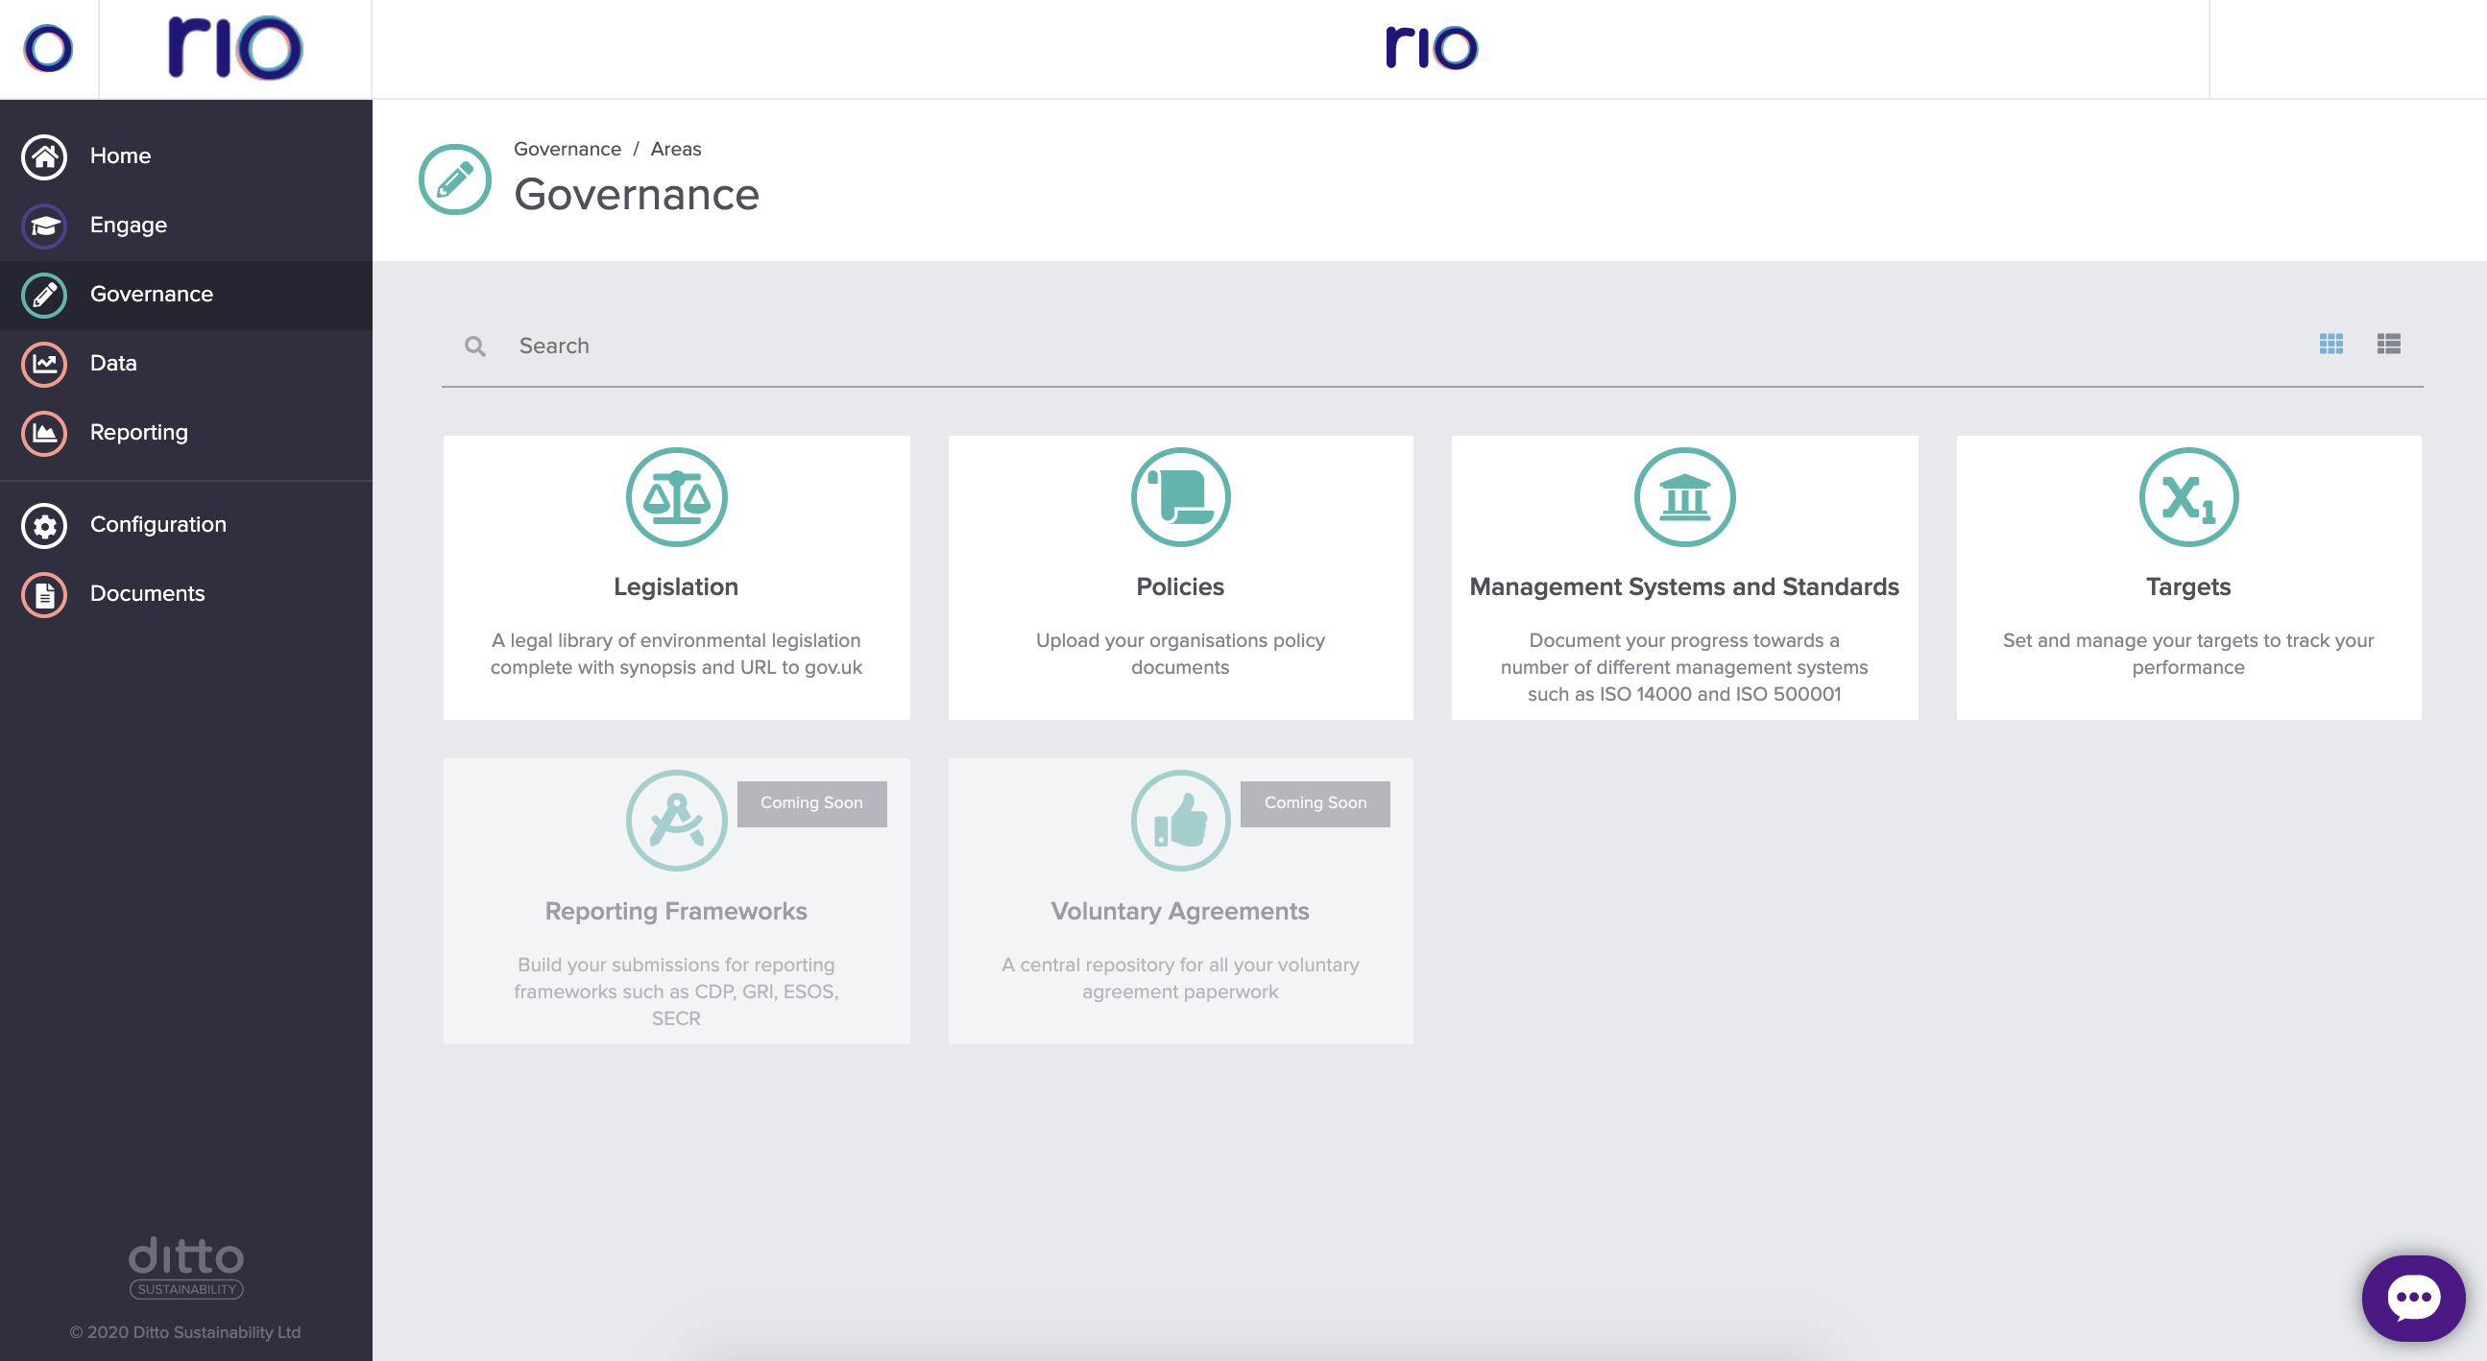Click the Policies description text
2487x1361 pixels.
coord(1180,655)
